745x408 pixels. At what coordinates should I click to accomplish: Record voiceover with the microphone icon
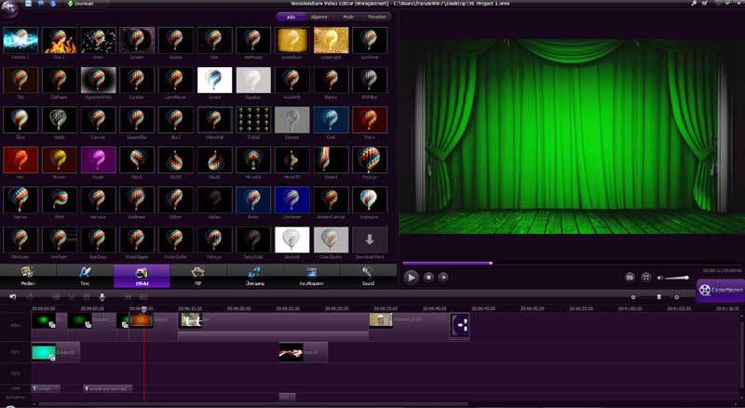click(x=102, y=297)
